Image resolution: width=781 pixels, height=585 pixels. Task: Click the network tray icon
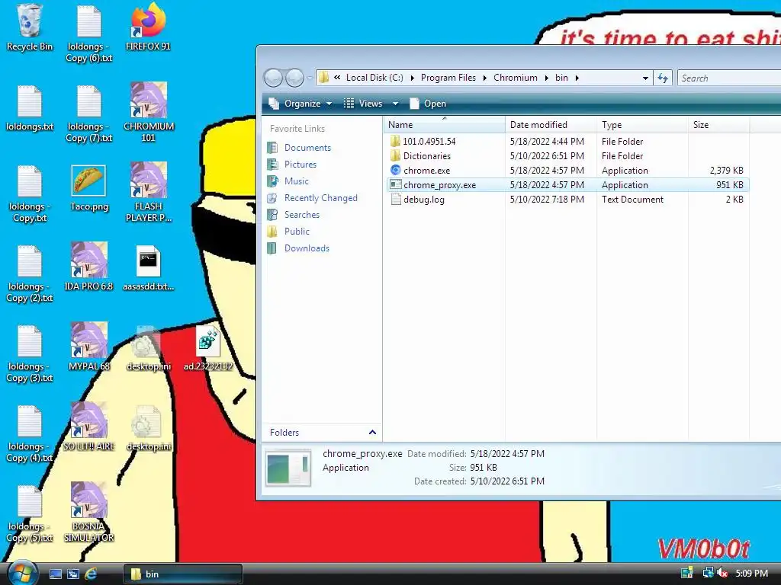[707, 574]
